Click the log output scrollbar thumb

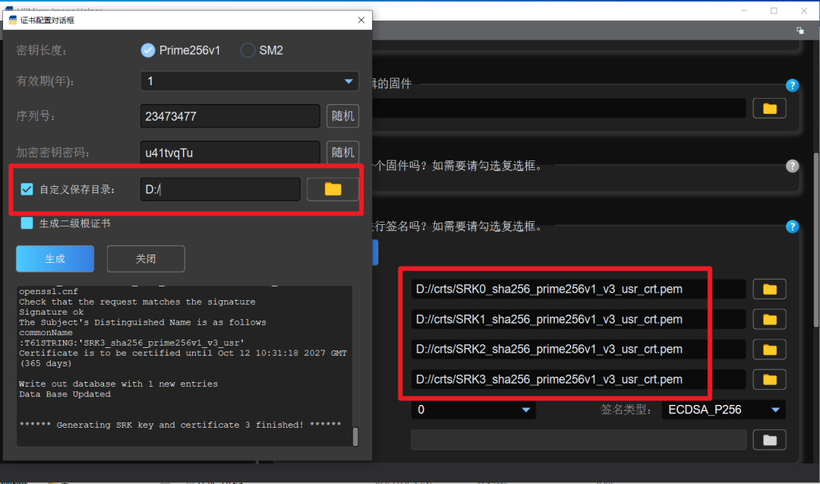355,436
